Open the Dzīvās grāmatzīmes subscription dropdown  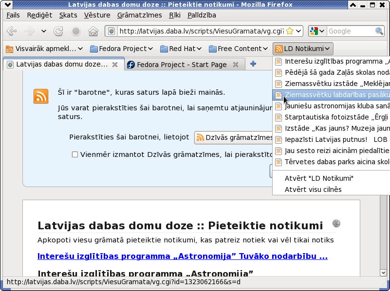[x=234, y=137]
